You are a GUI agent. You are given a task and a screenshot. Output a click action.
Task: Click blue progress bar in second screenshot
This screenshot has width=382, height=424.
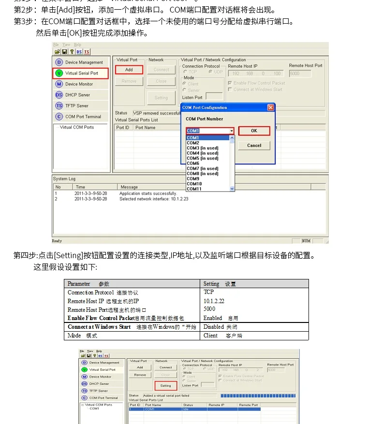pos(258,395)
